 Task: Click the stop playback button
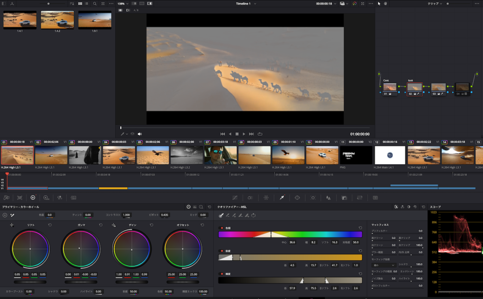coord(237,134)
